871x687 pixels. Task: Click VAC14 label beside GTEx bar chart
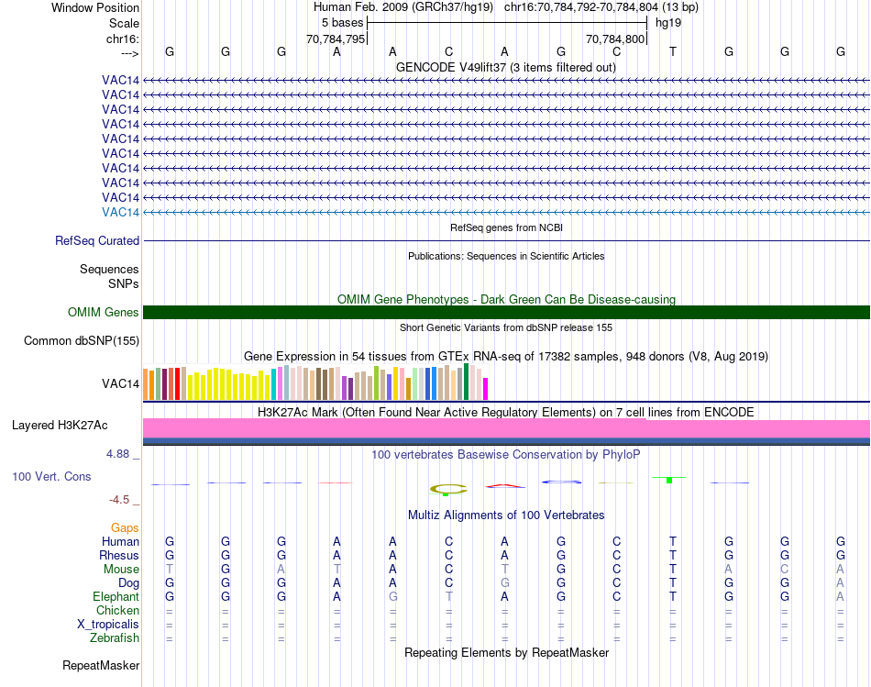(x=120, y=383)
